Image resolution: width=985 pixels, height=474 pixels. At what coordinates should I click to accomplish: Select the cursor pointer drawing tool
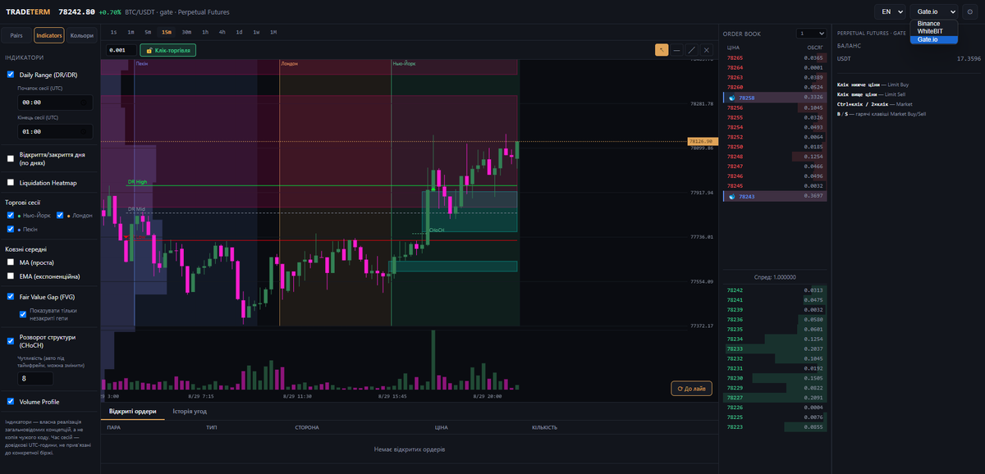coord(662,50)
